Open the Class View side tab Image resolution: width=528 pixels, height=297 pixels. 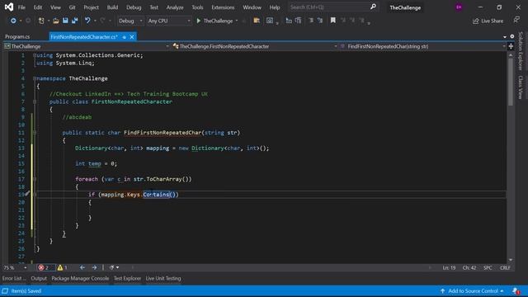(x=521, y=87)
